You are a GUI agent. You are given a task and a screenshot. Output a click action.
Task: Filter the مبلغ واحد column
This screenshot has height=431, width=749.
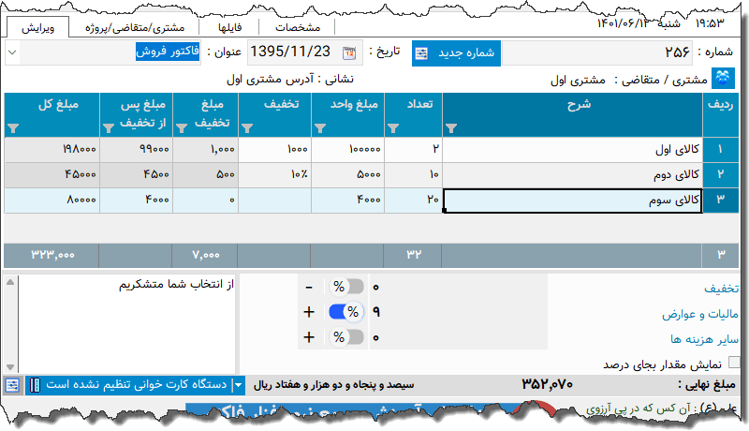pos(319,128)
